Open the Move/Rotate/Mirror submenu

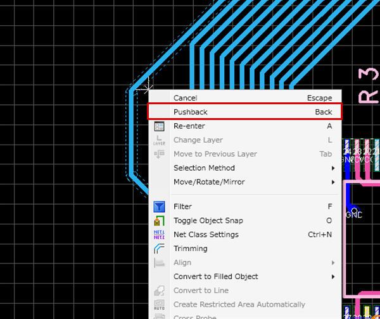(x=209, y=182)
